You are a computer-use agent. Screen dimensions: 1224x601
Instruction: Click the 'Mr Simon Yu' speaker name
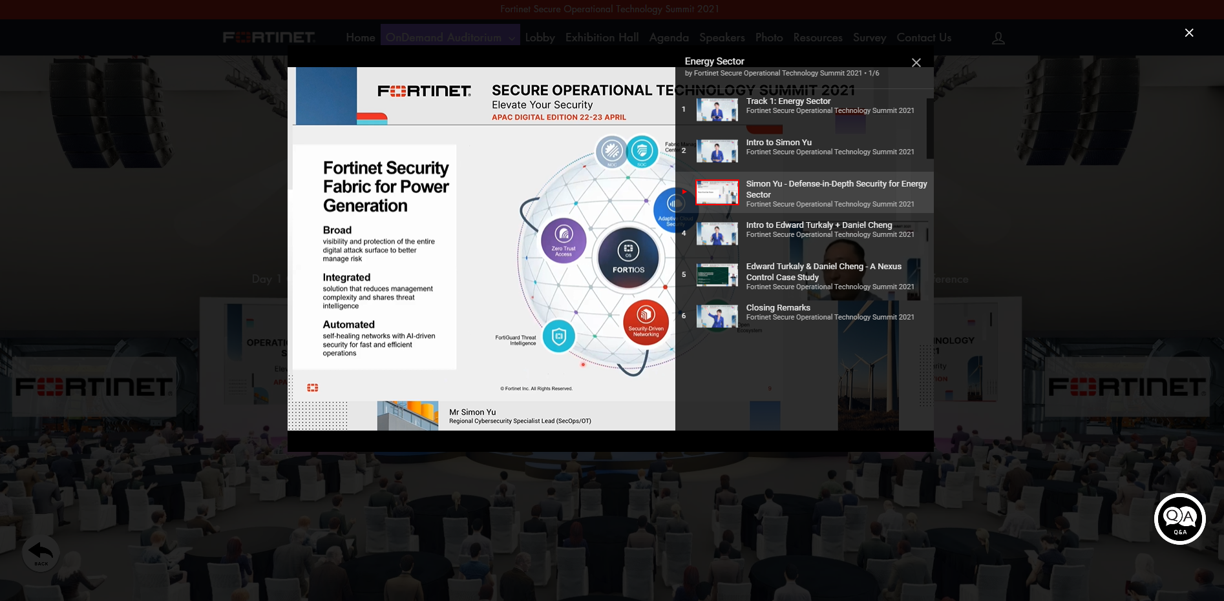pyautogui.click(x=472, y=412)
